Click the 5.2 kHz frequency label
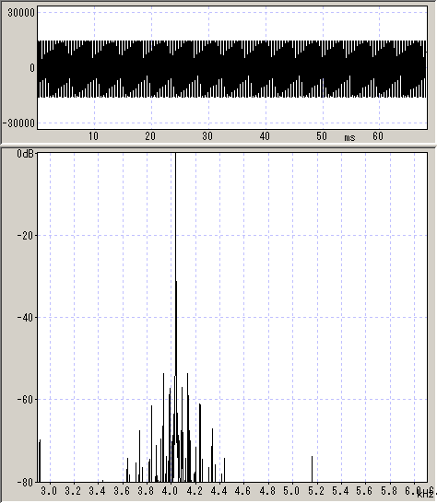Viewport: 437px width, 503px height. (x=316, y=491)
